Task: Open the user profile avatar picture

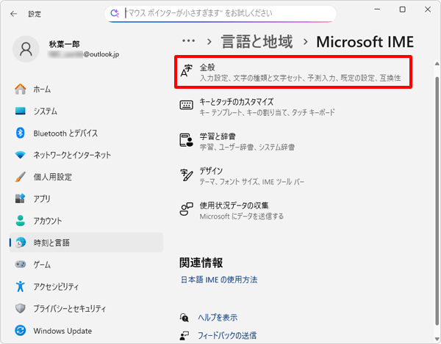Action: [x=26, y=49]
